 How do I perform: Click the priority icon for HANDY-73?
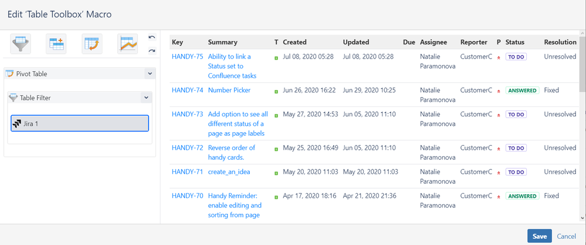[499, 115]
